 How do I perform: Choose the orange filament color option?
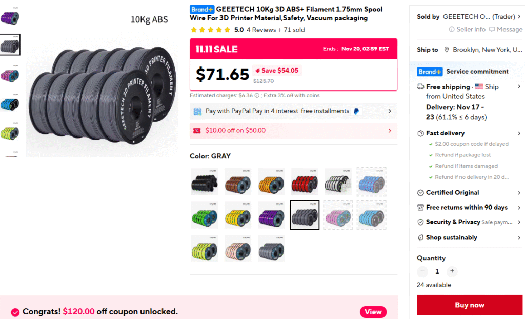tap(271, 181)
